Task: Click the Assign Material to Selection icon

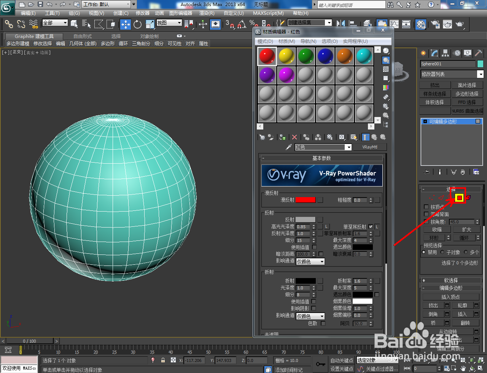Action: coord(282,137)
